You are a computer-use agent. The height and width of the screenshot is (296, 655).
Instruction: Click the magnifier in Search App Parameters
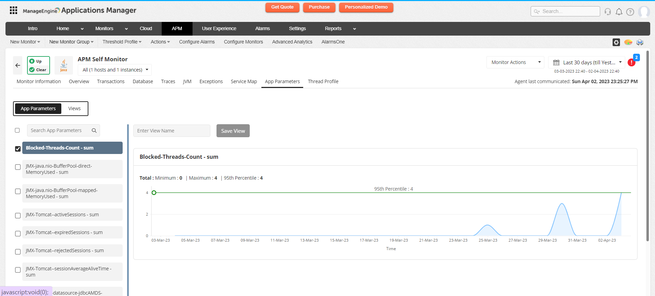point(94,130)
